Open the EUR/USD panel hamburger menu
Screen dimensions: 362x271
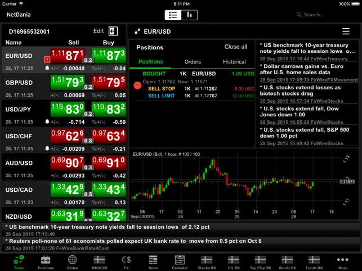click(346, 31)
